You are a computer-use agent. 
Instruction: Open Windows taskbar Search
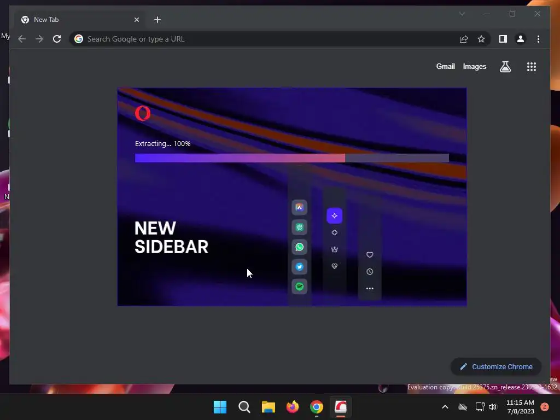(244, 407)
